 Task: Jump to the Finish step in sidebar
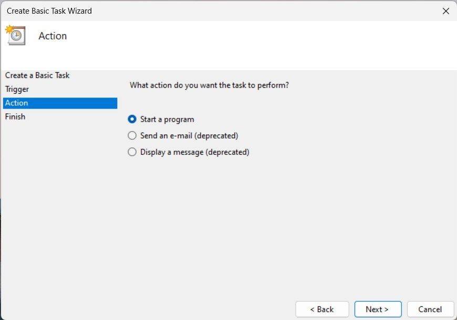click(x=15, y=116)
